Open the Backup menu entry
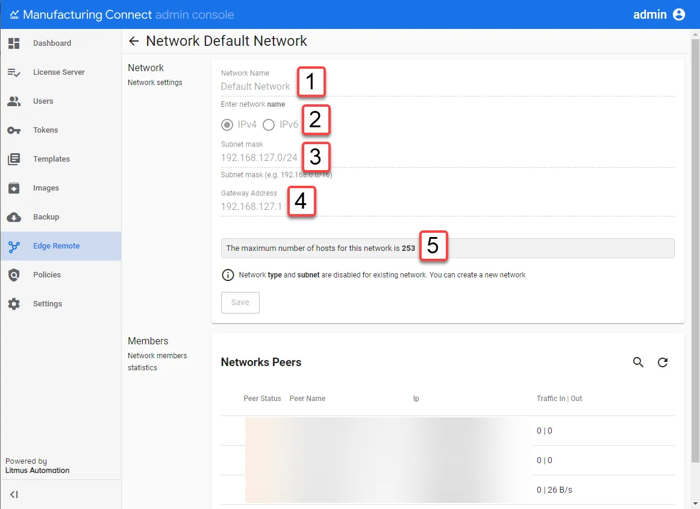This screenshot has width=700, height=509. tap(61, 217)
